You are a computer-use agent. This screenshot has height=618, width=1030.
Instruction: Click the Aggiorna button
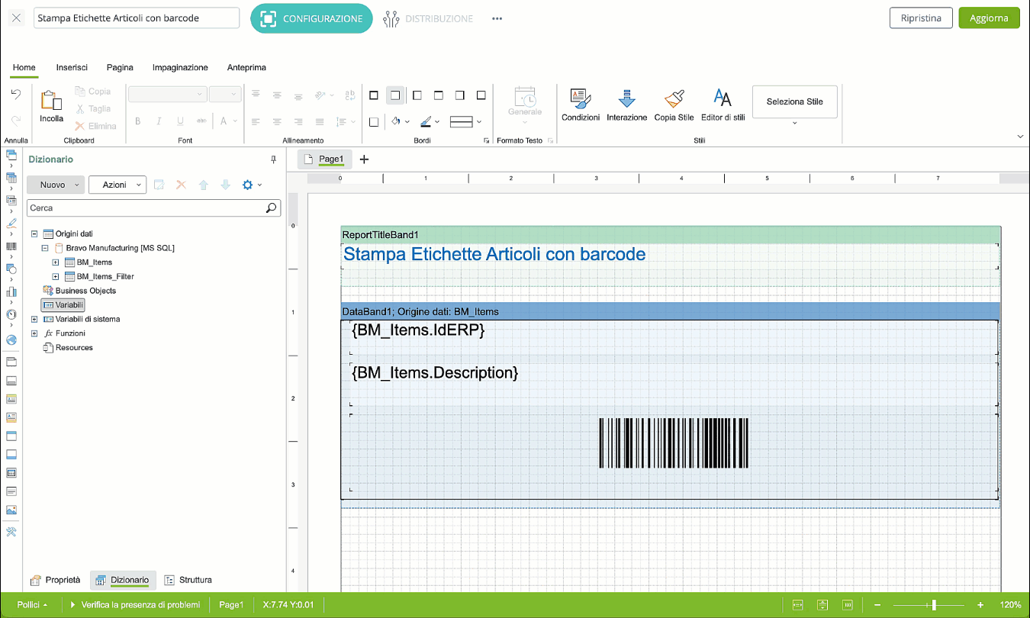(x=989, y=18)
